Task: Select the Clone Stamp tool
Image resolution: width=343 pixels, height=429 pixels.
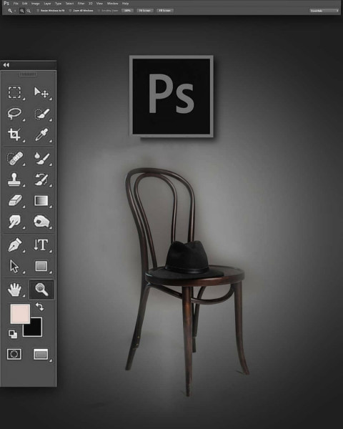Action: [14, 179]
